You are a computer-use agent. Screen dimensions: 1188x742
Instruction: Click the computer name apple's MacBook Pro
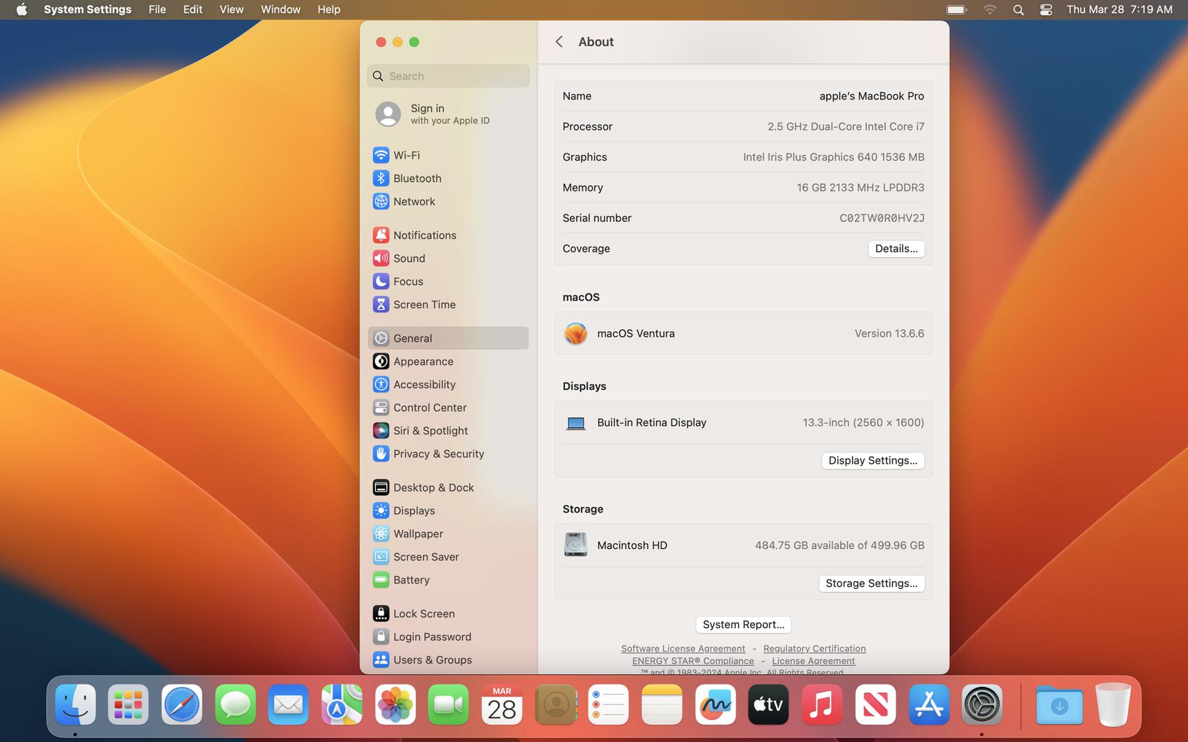tap(871, 96)
